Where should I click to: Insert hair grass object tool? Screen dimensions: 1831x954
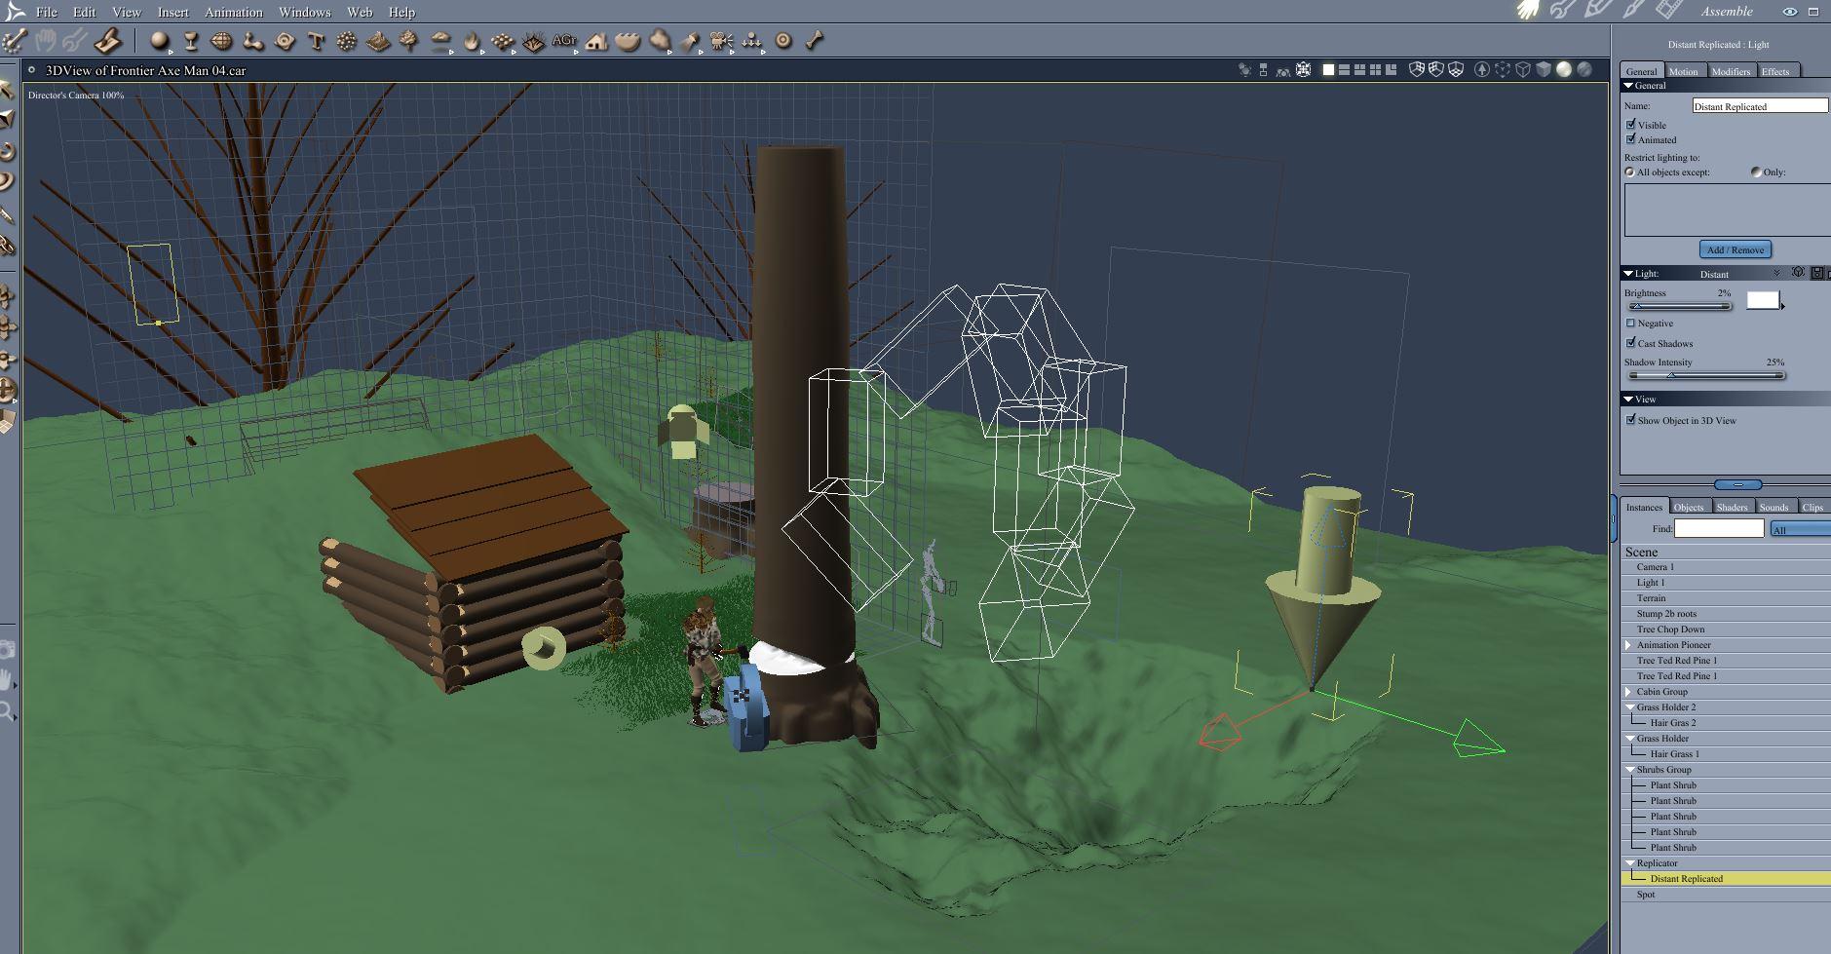coord(533,41)
